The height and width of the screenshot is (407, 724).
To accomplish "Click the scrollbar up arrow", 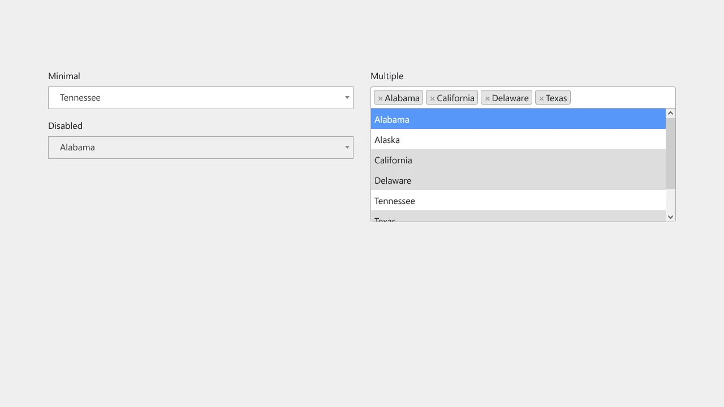I will click(670, 112).
